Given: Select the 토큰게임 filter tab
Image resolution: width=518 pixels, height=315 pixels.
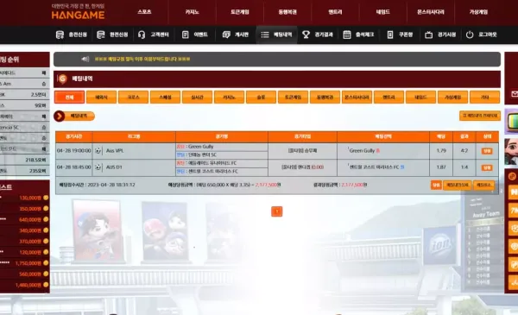Looking at the screenshot, I should pyautogui.click(x=293, y=98).
